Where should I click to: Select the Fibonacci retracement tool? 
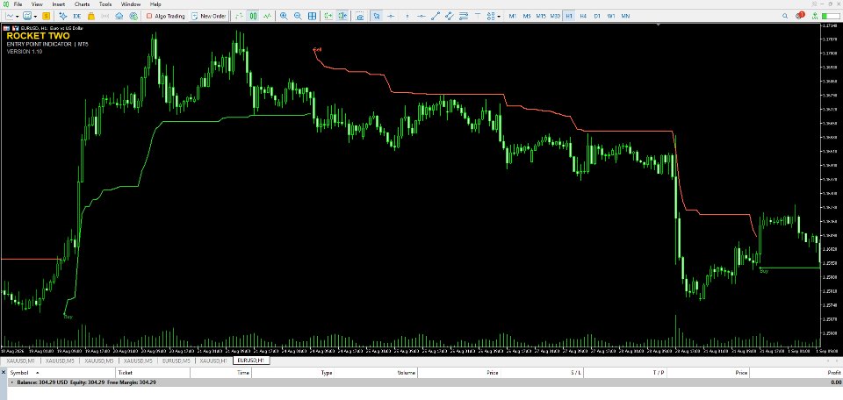coord(464,16)
